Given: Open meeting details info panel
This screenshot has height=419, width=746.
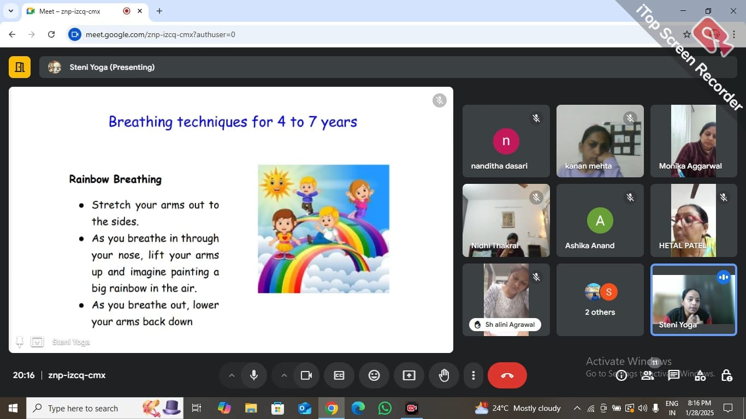Looking at the screenshot, I should coord(622,375).
